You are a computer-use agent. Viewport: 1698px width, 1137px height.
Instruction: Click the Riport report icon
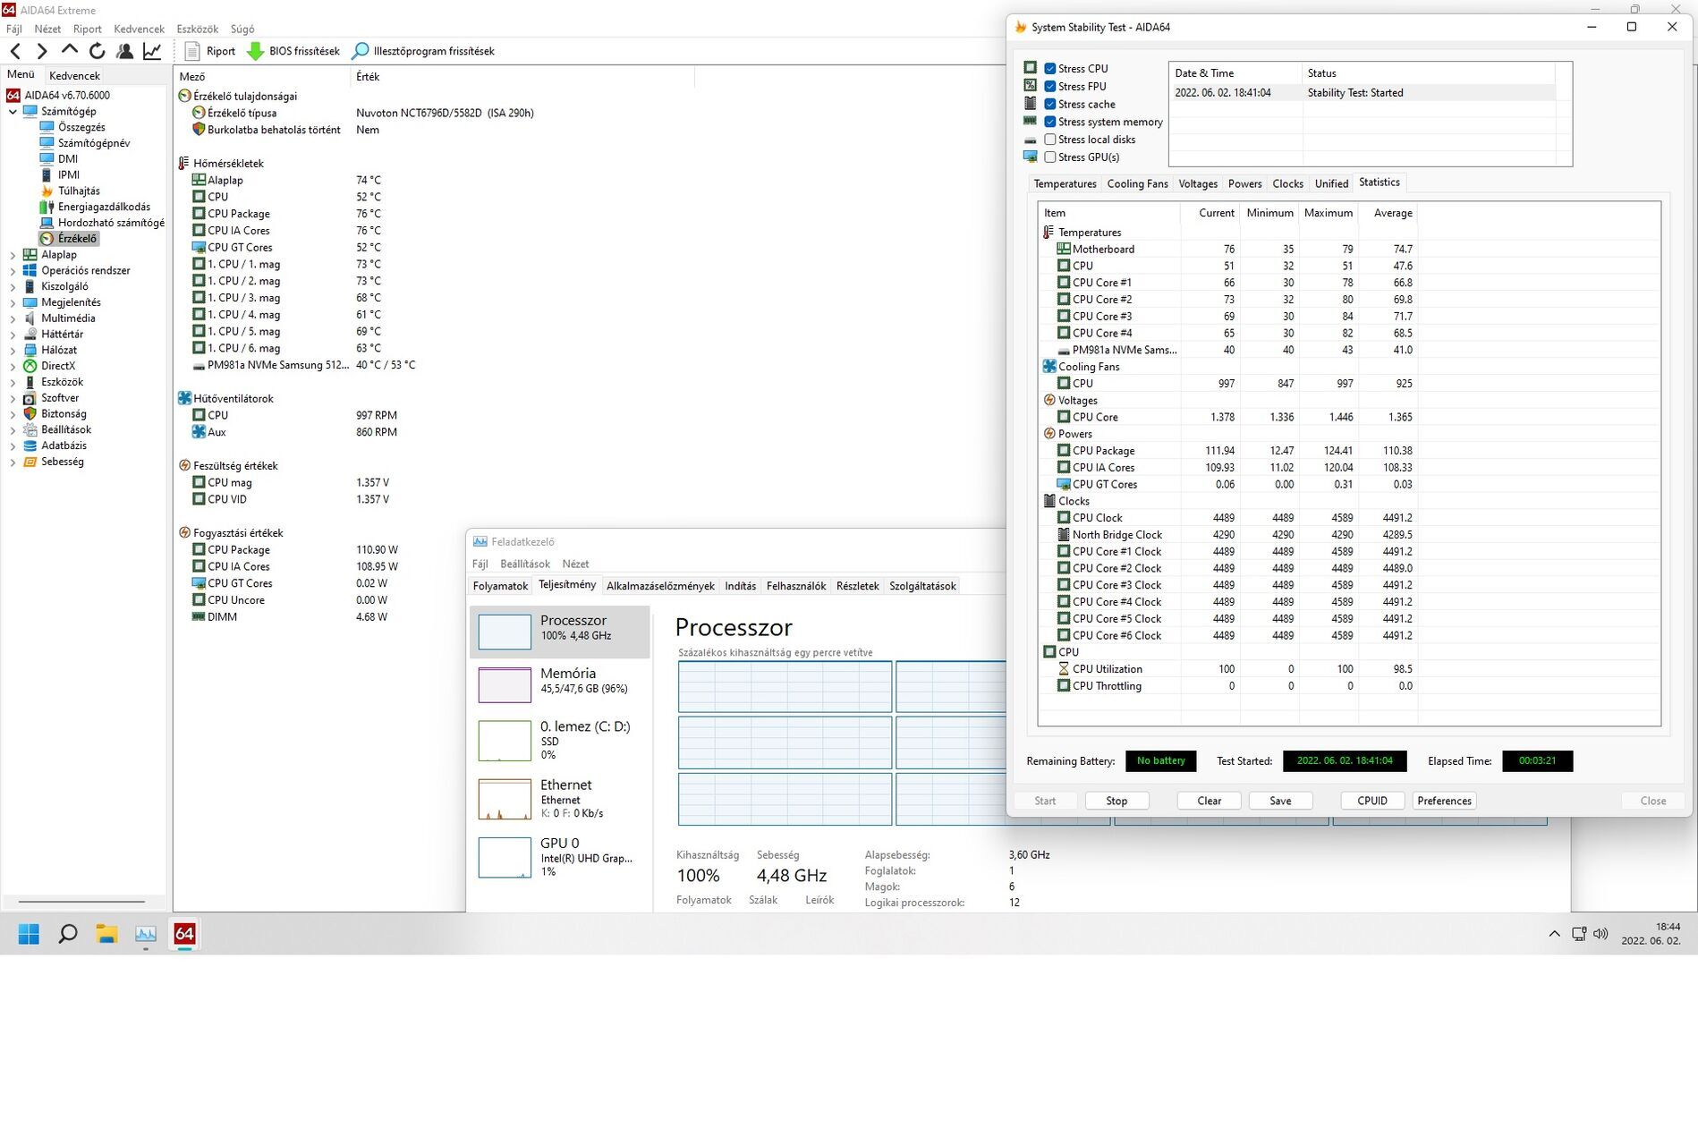(192, 51)
